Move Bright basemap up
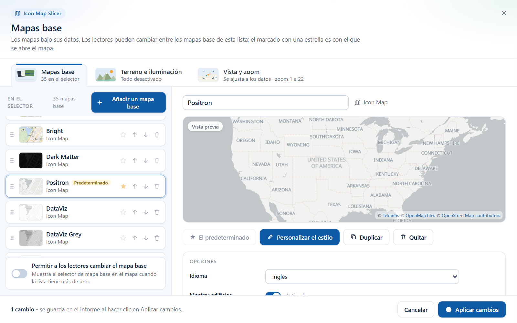517x323 pixels. coord(135,135)
